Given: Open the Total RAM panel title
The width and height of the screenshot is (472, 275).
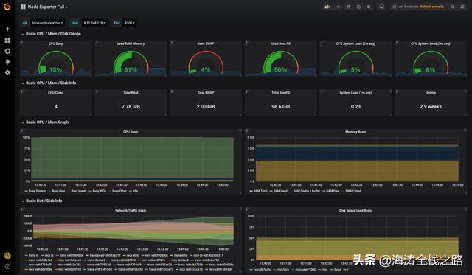Looking at the screenshot, I should [x=131, y=93].
